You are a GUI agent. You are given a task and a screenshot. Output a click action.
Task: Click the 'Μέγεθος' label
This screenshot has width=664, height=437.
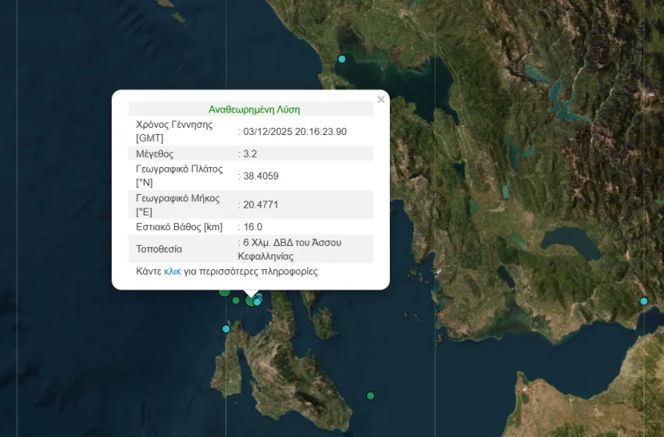(155, 154)
